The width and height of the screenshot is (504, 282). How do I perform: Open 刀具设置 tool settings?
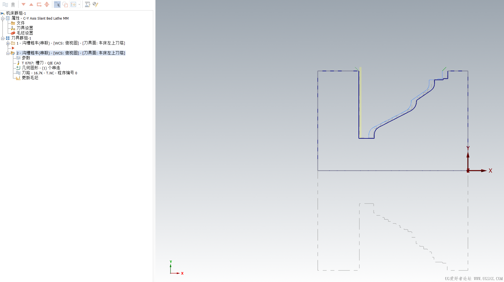pos(25,28)
